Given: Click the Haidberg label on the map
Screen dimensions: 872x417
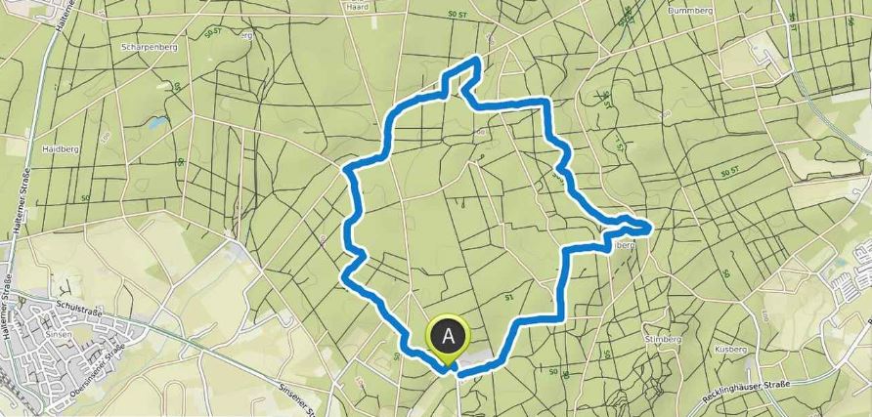Looking at the screenshot, I should [61, 149].
